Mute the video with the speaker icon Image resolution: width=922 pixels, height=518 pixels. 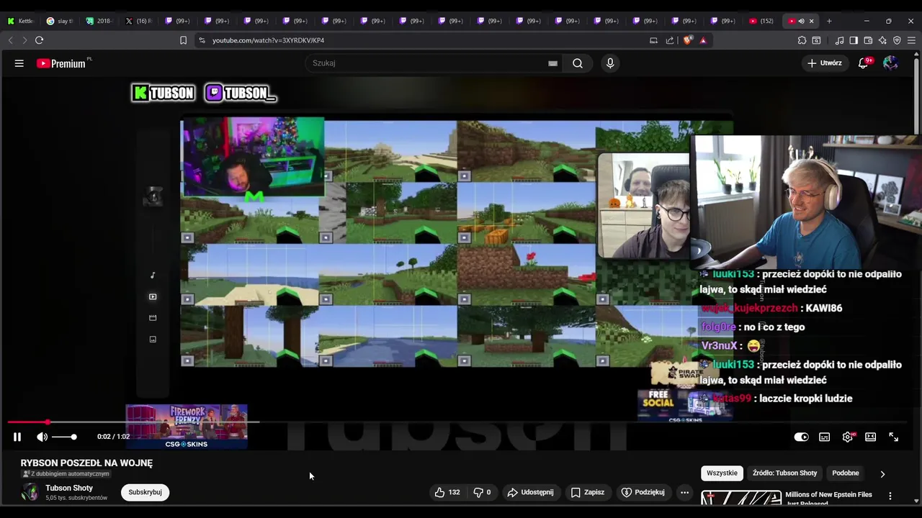click(42, 437)
